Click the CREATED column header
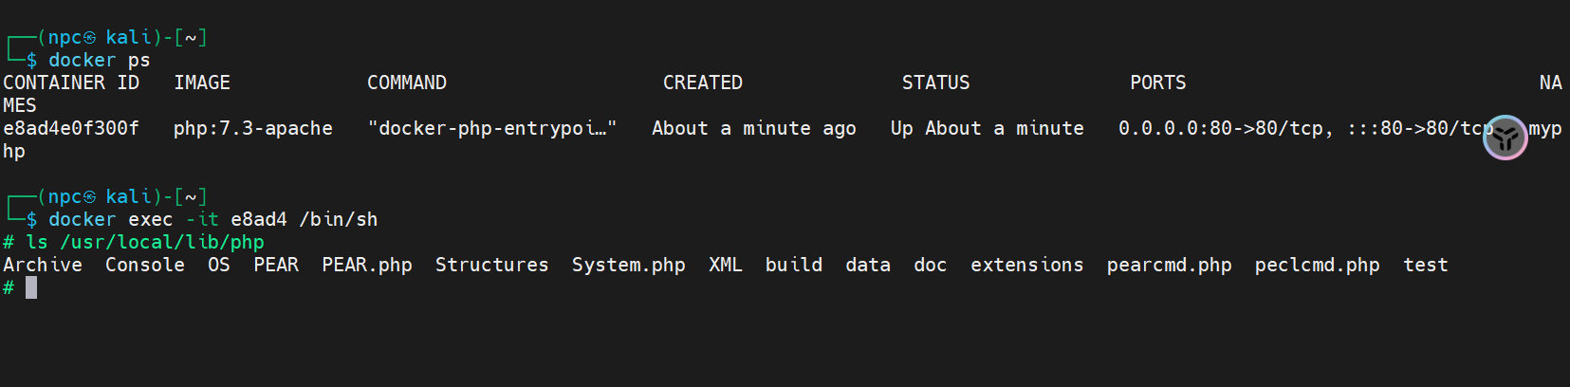The width and height of the screenshot is (1570, 387). tap(702, 83)
